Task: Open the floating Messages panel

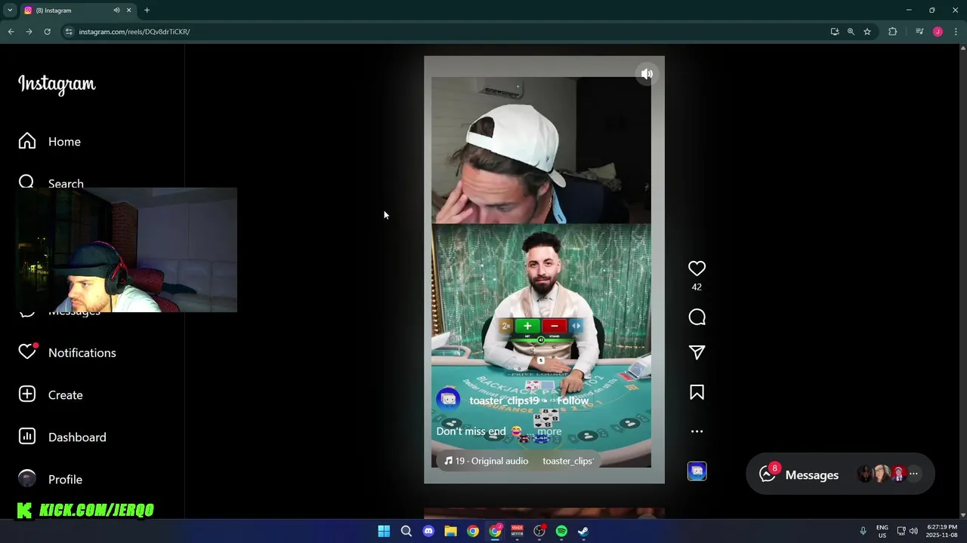Action: point(840,474)
